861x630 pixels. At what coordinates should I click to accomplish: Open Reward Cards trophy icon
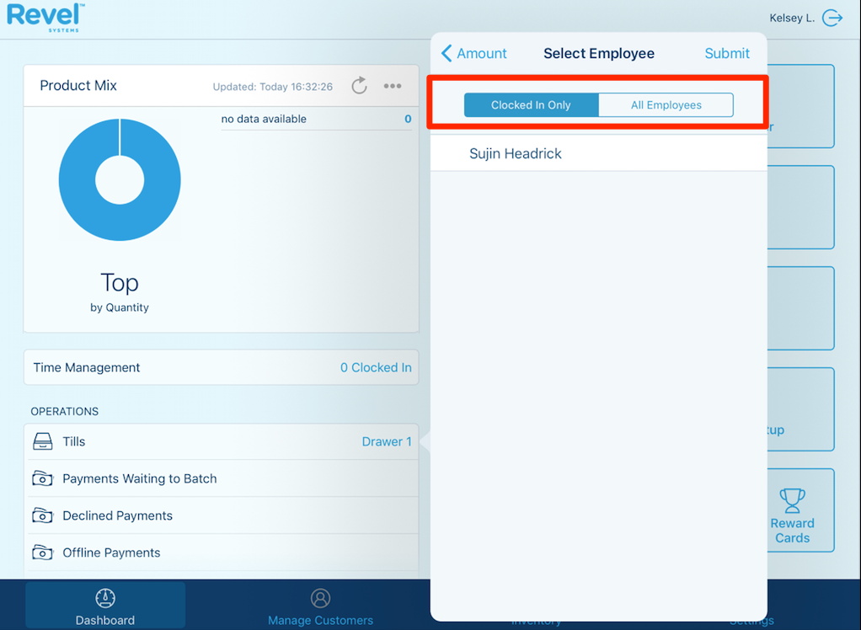792,500
